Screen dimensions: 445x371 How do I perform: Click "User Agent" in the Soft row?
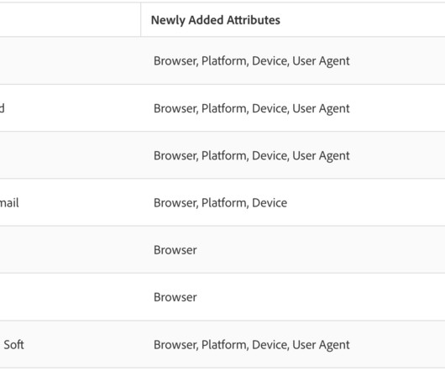click(x=321, y=345)
